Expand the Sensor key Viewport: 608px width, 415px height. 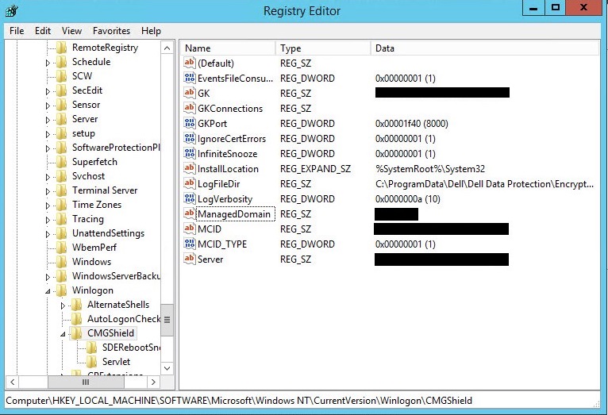coord(48,106)
